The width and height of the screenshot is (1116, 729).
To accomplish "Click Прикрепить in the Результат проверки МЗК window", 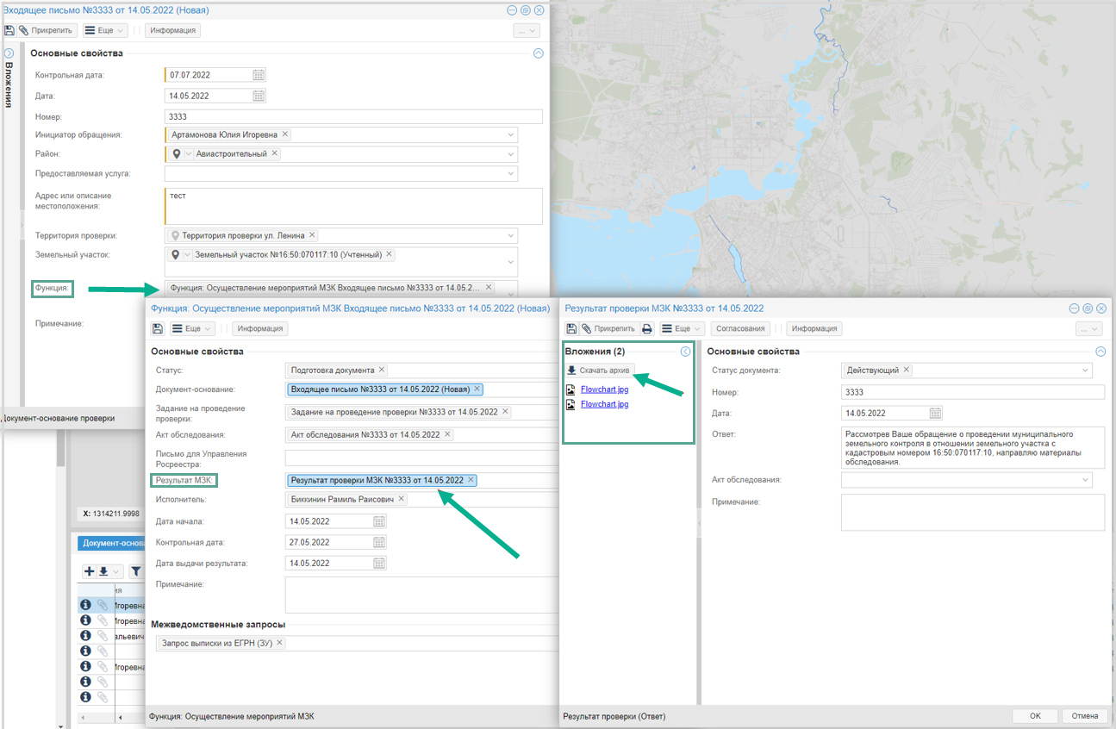I will point(608,328).
